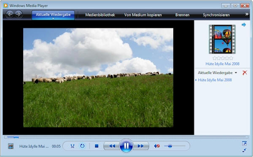Switch to full screen view
Viewport: 253px width, 157px height.
tap(244, 143)
